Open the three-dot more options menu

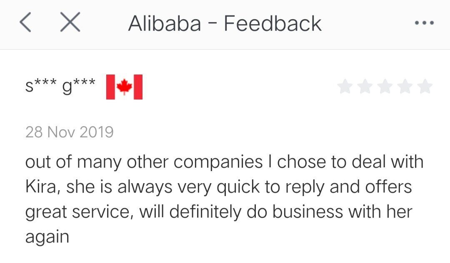(x=425, y=23)
